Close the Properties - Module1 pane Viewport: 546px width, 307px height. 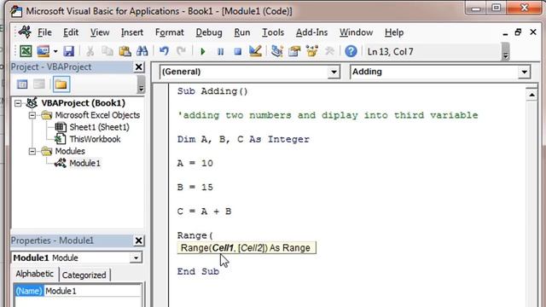tap(138, 240)
